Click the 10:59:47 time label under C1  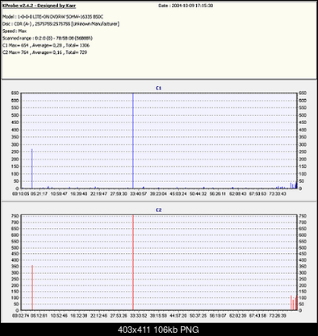coord(59,193)
